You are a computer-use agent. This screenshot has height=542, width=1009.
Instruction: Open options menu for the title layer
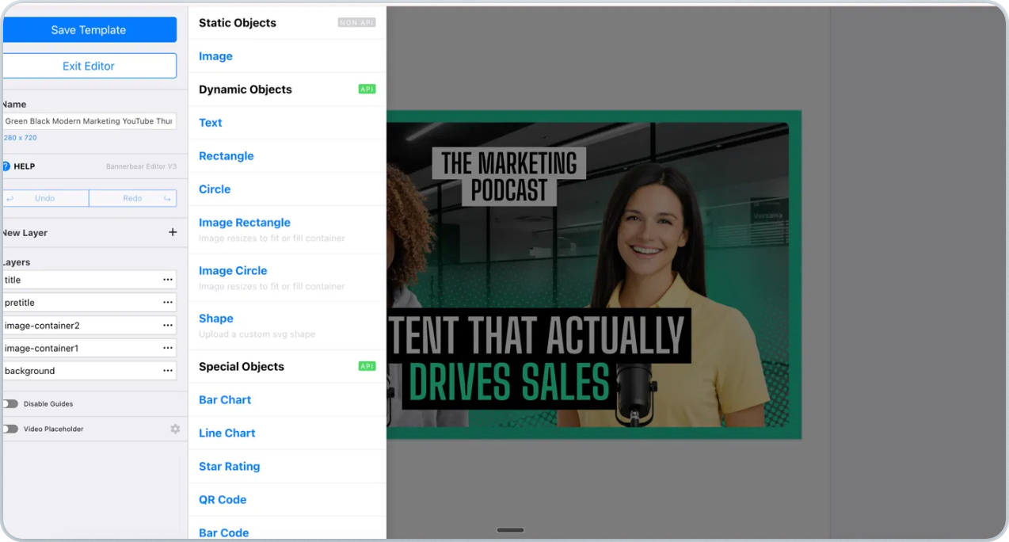coord(168,280)
